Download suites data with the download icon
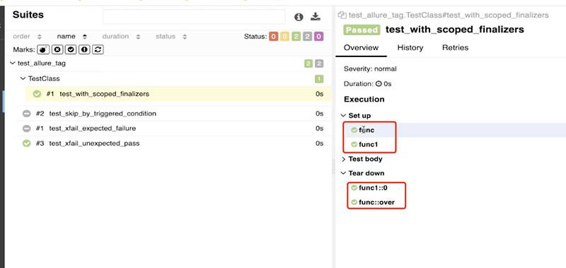566x268 pixels. (x=316, y=16)
